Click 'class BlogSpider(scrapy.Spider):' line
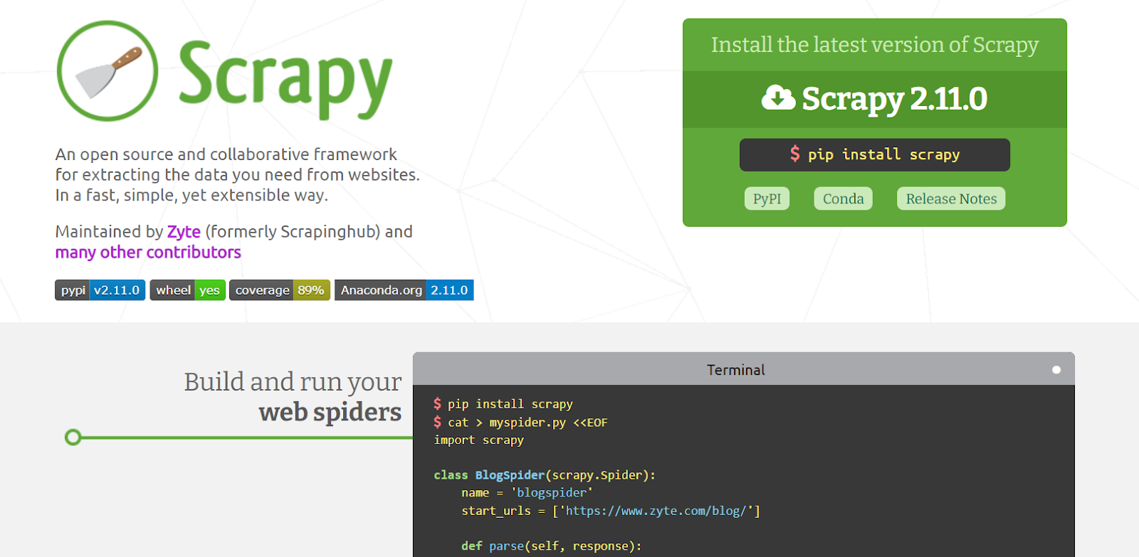The width and height of the screenshot is (1139, 557). [x=545, y=475]
